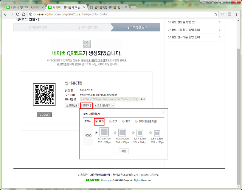Click the first browser extension icon
The image size is (242, 190).
[223, 14]
